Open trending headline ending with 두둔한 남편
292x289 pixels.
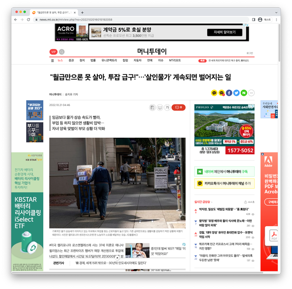click(225, 258)
